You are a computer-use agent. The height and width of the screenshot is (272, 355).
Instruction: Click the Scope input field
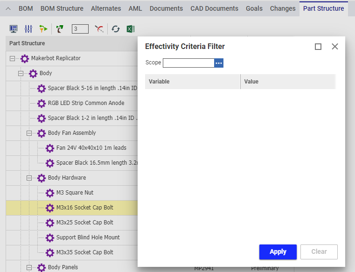coord(188,63)
